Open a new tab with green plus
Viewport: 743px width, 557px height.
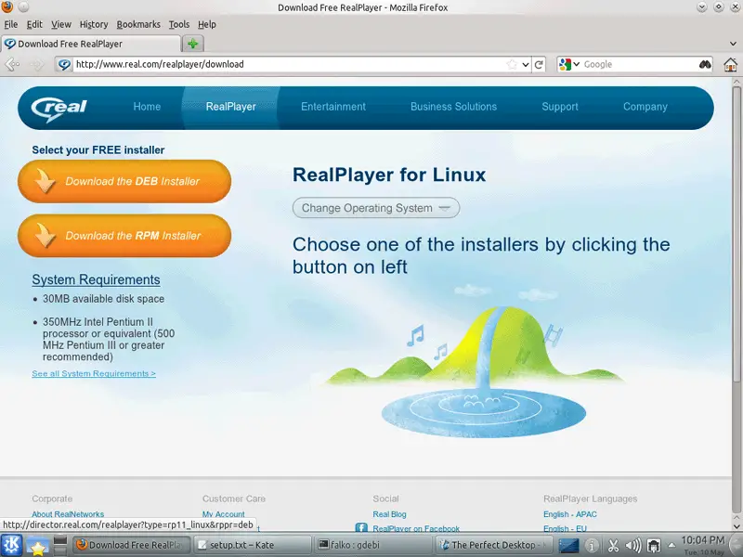(193, 44)
